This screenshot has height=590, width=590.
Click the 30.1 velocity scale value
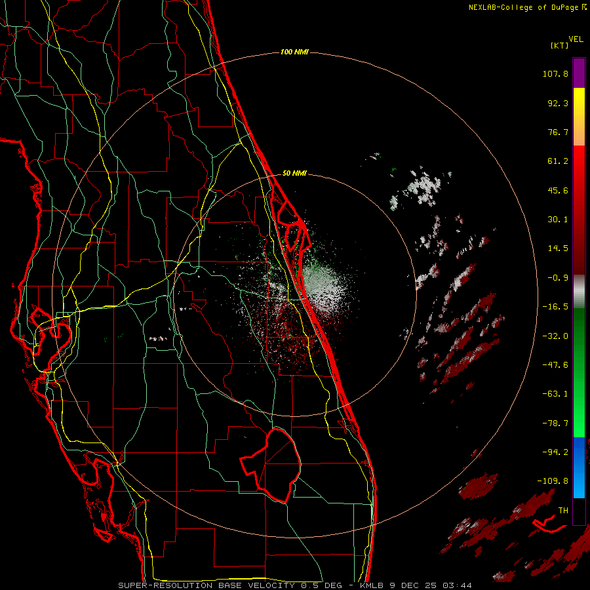(x=558, y=220)
